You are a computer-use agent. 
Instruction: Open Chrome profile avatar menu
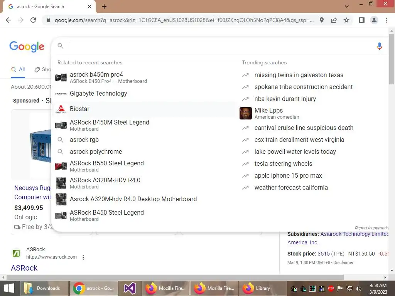[x=374, y=20]
